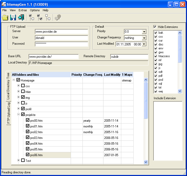Screen dimensions: 187x176
Task: Uncheck the jpg extension
Action: 156,64
